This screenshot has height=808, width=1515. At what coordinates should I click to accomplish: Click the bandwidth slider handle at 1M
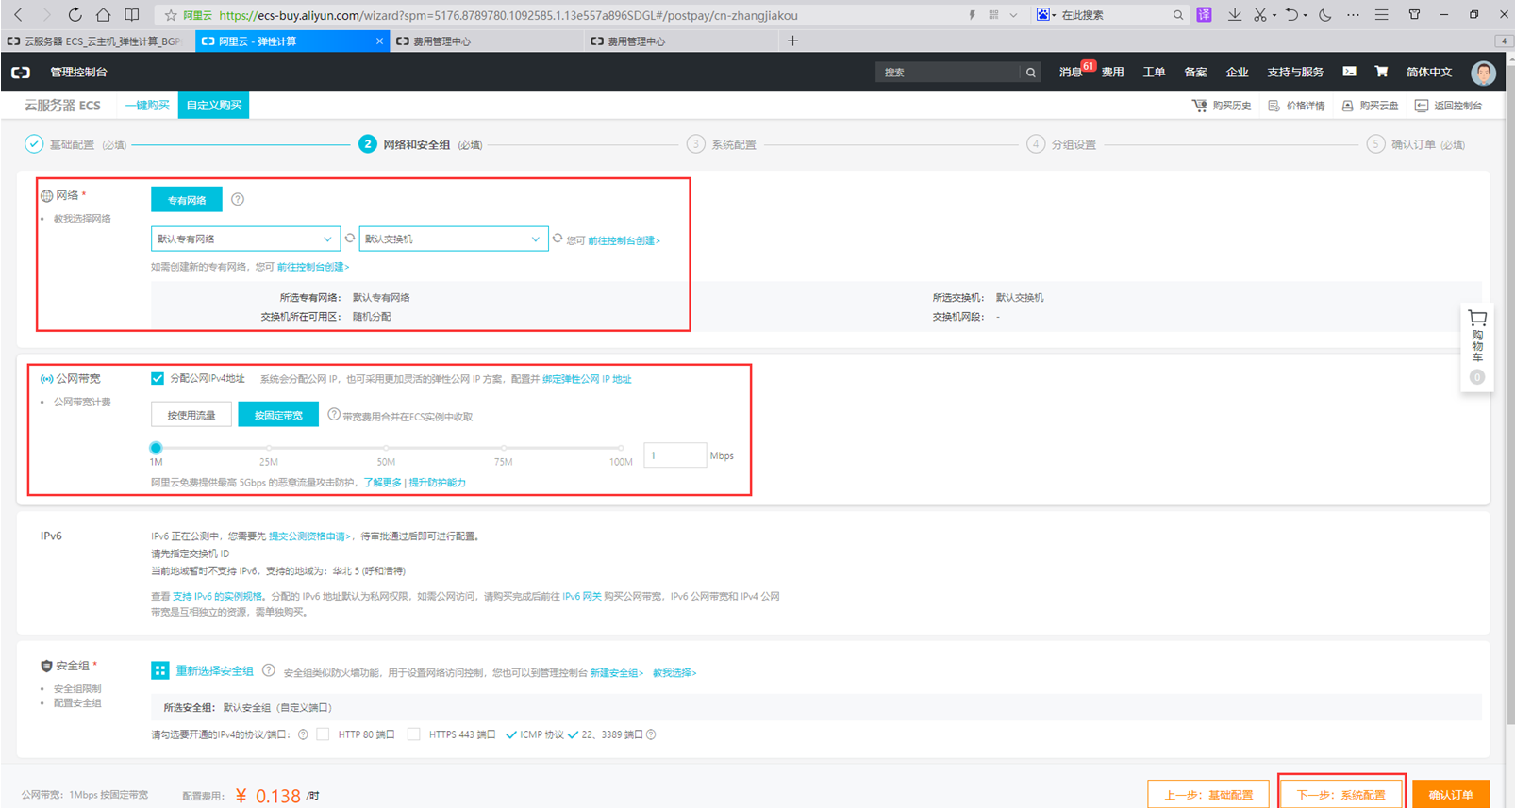156,448
